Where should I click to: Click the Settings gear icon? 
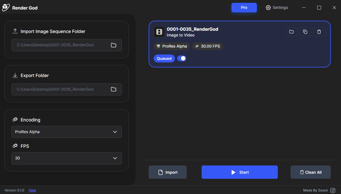(268, 7)
